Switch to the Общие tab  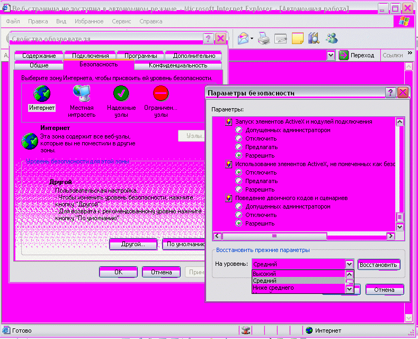[x=39, y=65]
